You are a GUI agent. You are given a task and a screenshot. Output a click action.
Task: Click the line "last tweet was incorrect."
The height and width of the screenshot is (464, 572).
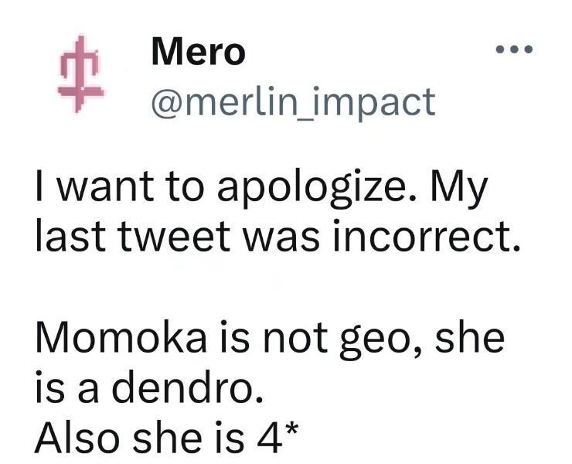275,237
